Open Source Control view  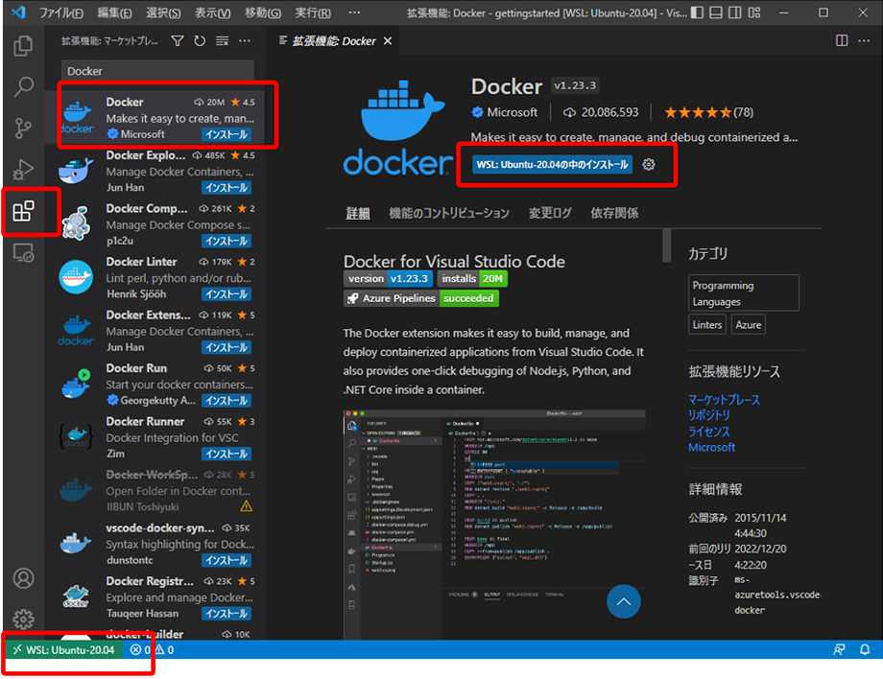point(23,129)
